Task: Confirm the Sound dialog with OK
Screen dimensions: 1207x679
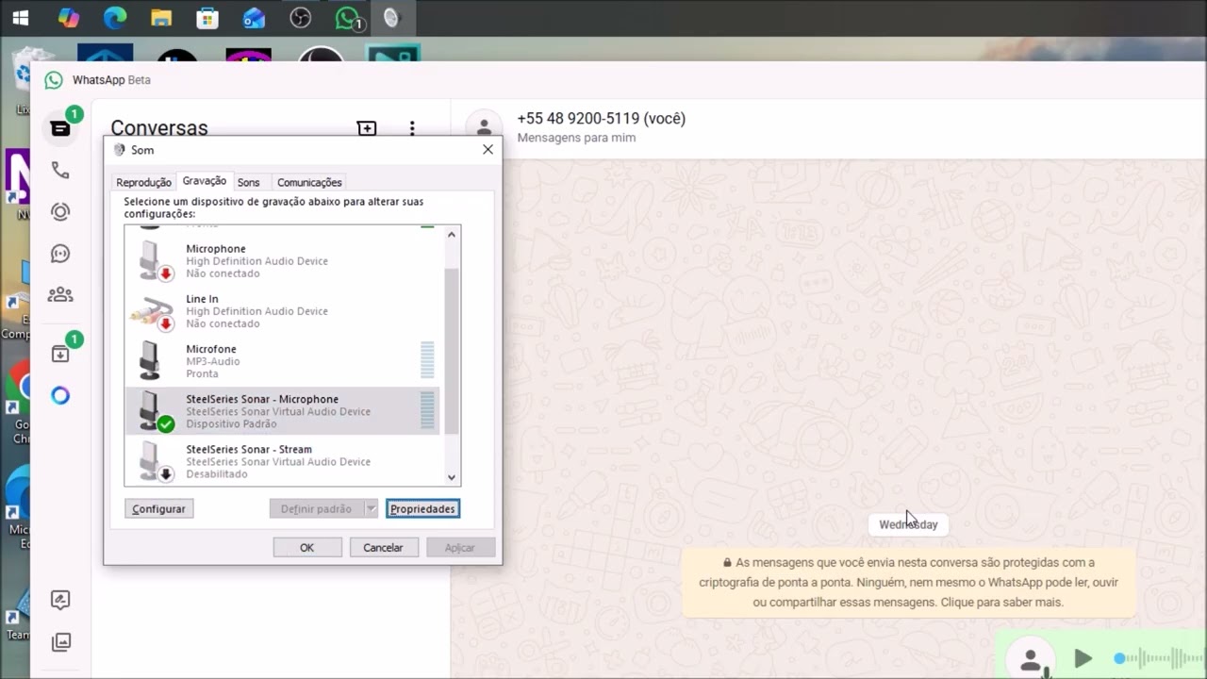Action: (306, 548)
